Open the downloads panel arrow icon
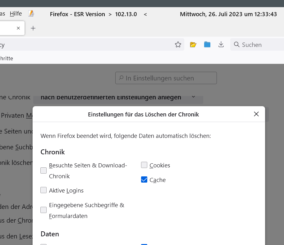 tap(221, 45)
